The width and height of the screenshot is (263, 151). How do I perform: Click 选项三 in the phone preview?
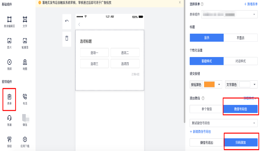click(94, 64)
